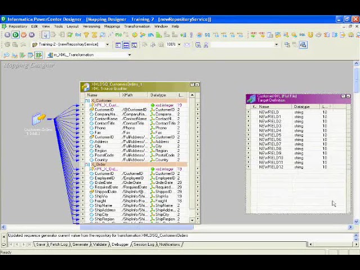This screenshot has width=360, height=270.
Task: Click the CustomerXML Target Definition title icon
Action: [251, 99]
